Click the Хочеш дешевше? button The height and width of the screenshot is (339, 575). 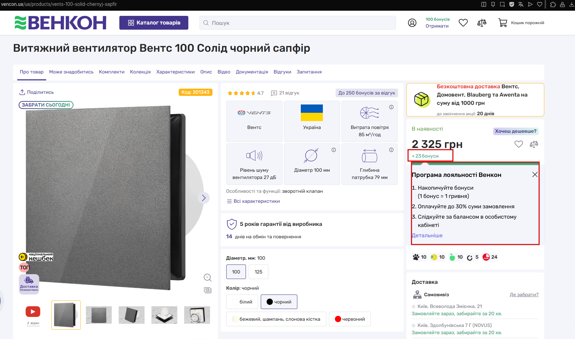[516, 131]
